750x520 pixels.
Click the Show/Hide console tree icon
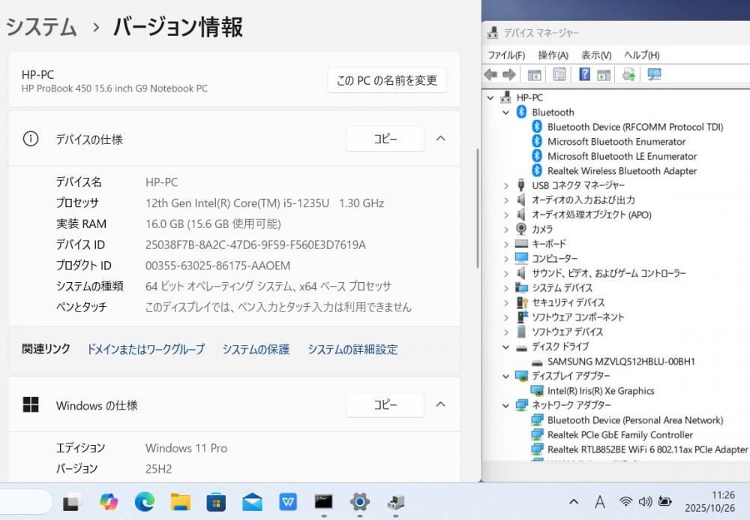[x=534, y=74]
